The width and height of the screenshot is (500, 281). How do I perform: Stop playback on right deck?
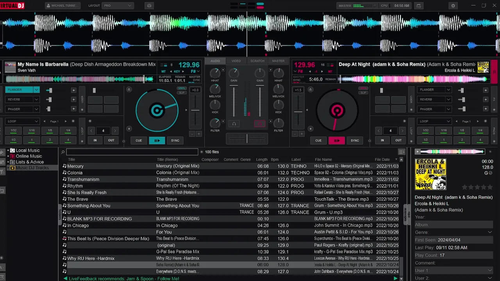coord(310,128)
